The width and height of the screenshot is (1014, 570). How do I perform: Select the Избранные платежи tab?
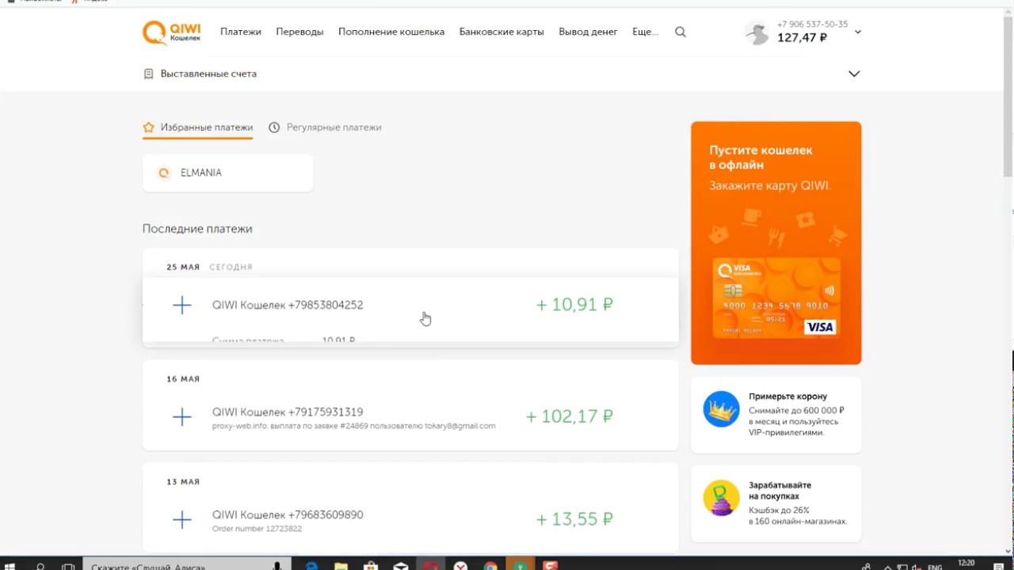pyautogui.click(x=198, y=127)
